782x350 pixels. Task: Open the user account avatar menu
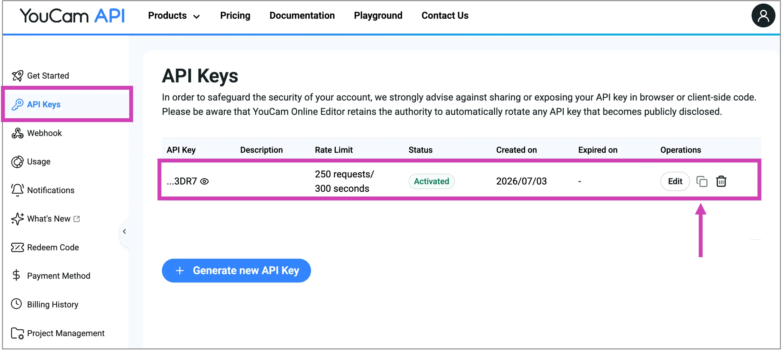click(x=763, y=15)
